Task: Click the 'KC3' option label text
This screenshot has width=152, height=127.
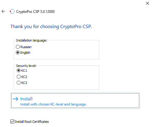Action: tap(24, 83)
